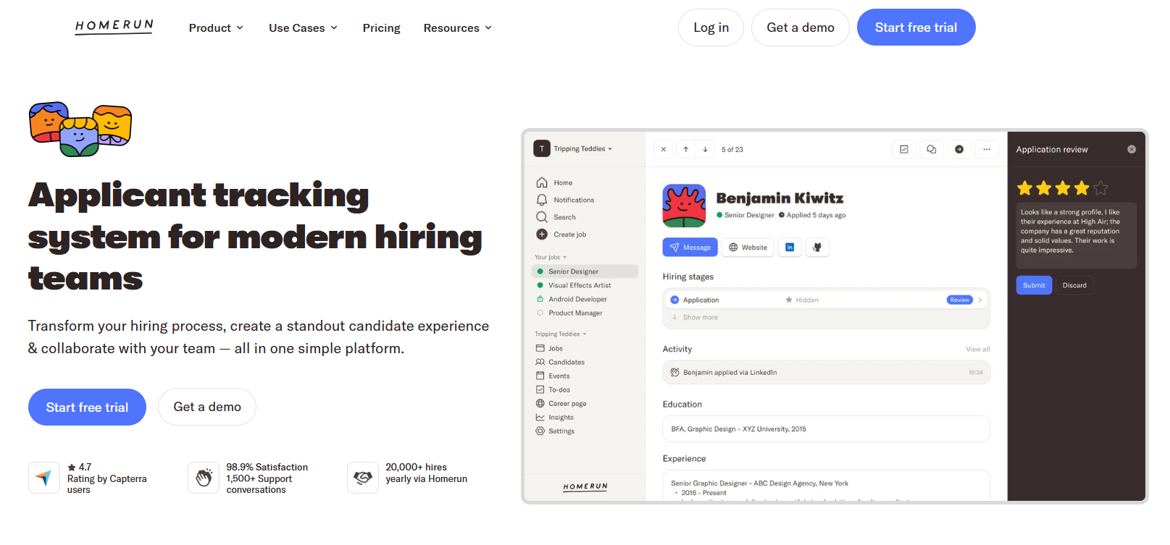The image size is (1170, 545).
Task: Go to previous candidate with up arrow
Action: coord(685,149)
